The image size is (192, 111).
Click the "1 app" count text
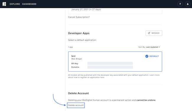tap(70, 47)
